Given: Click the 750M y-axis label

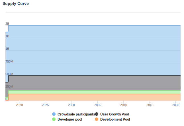Looking at the screenshot, I should pos(9,61).
